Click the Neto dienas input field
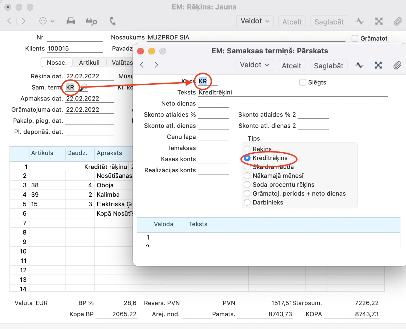406x329 pixels. [x=213, y=104]
